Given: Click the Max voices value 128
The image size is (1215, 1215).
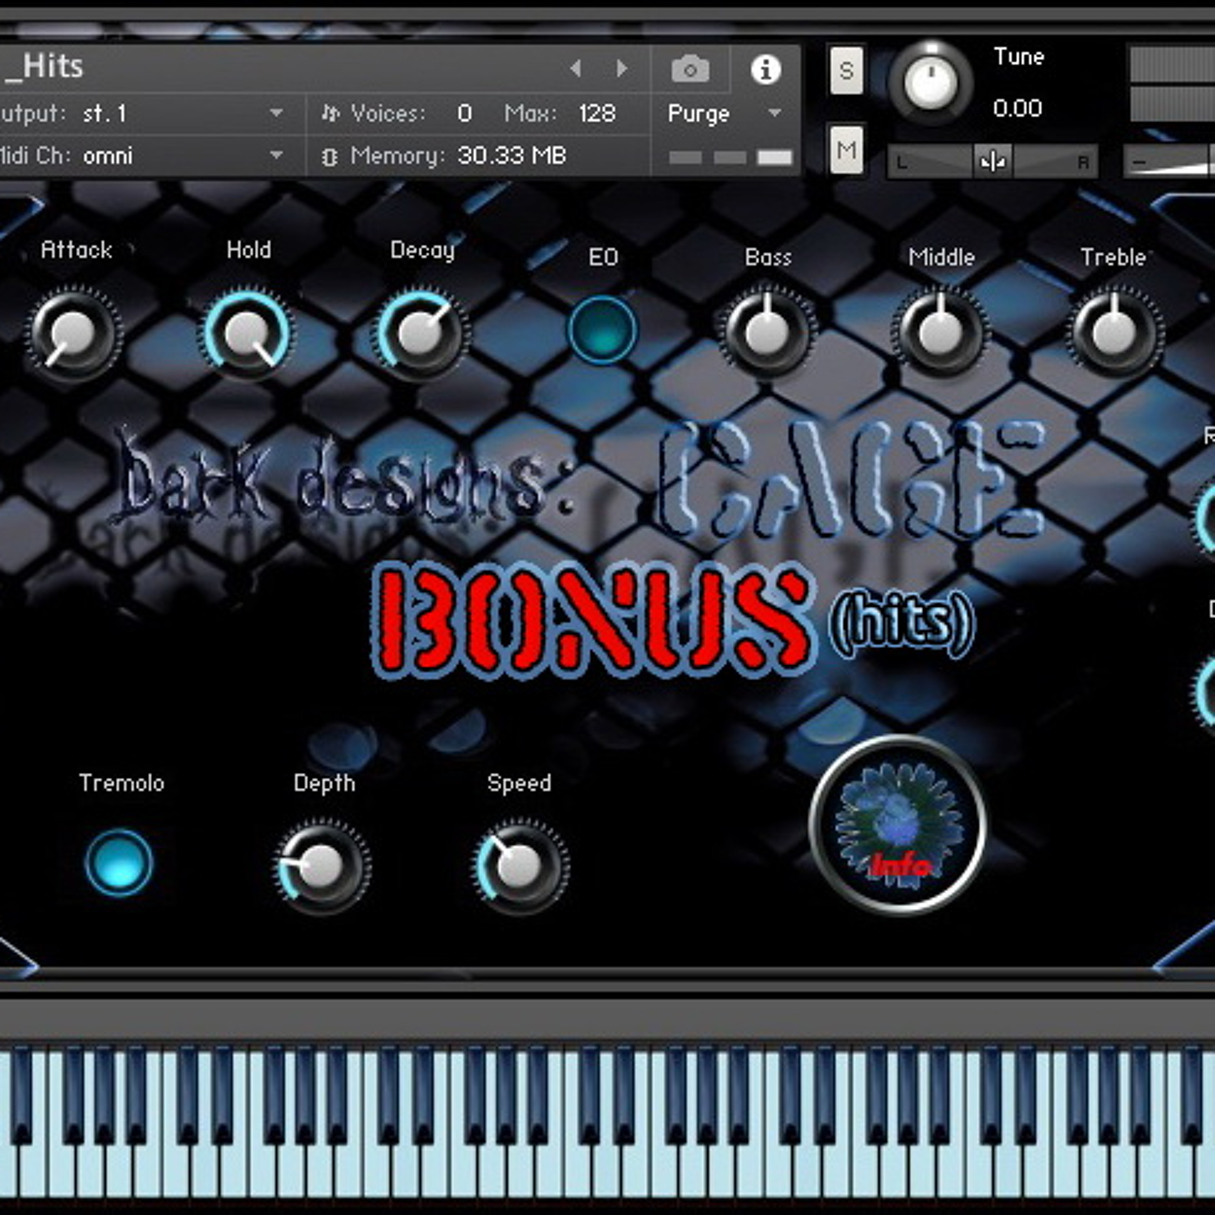Looking at the screenshot, I should (597, 114).
